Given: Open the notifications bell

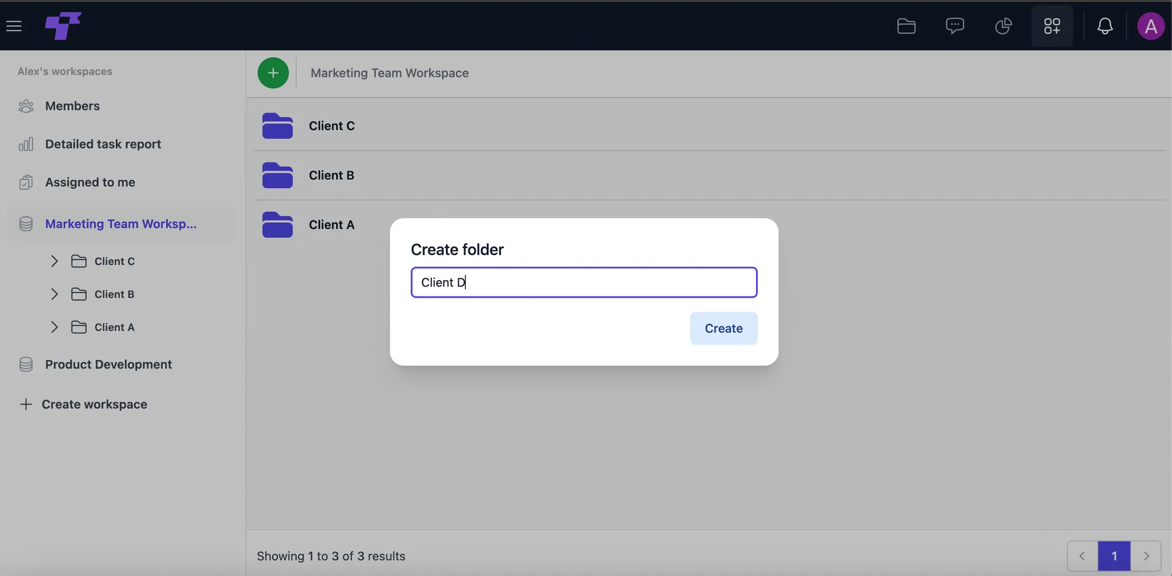Looking at the screenshot, I should point(1105,26).
